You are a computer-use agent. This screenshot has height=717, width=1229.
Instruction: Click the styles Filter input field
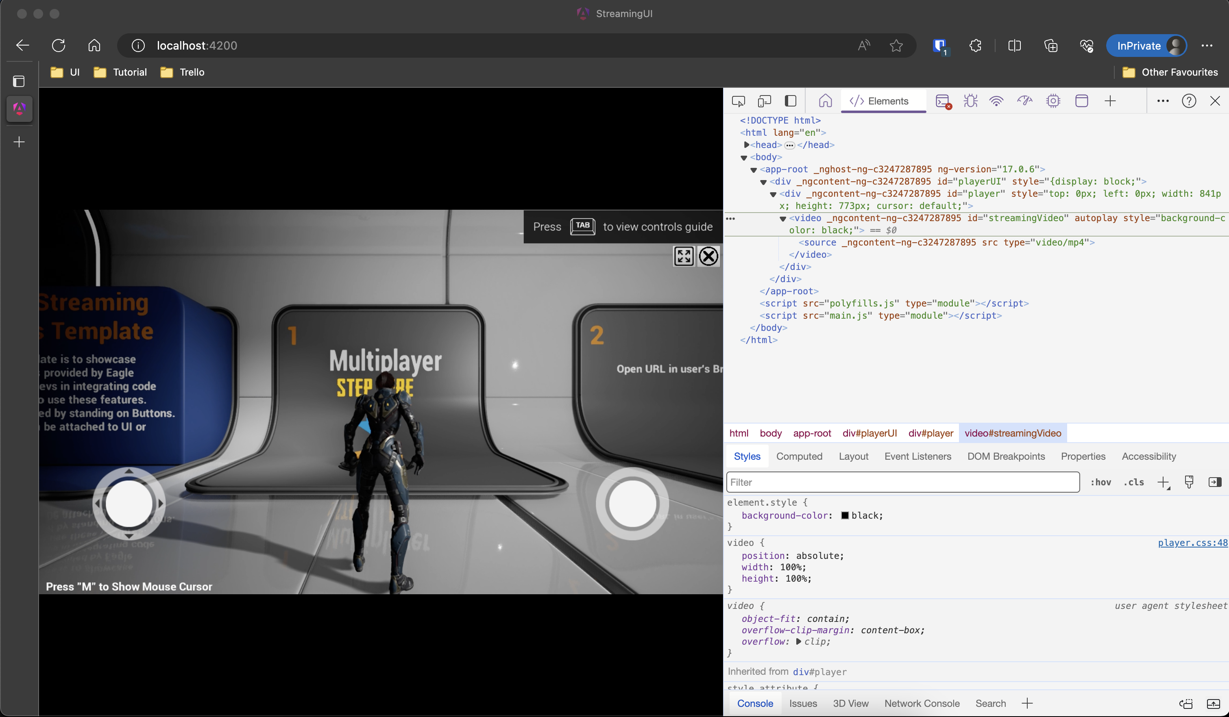pyautogui.click(x=903, y=482)
